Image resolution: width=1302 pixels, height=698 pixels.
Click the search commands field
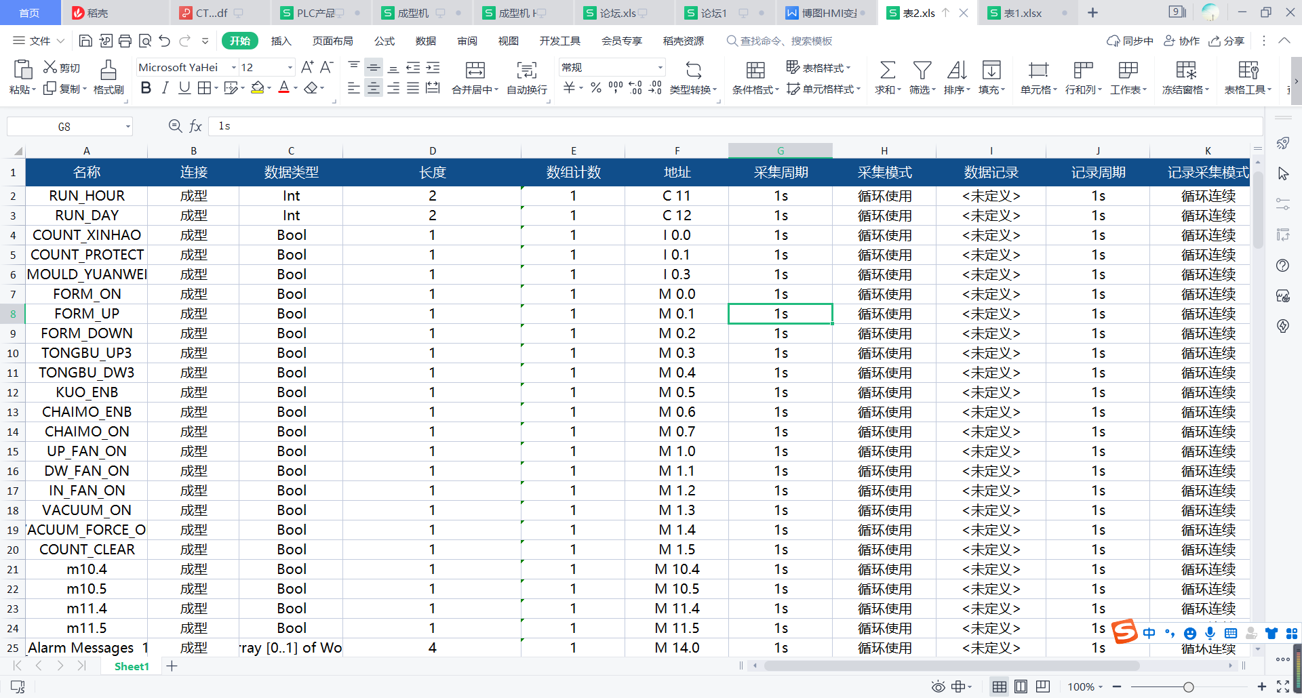coord(780,41)
